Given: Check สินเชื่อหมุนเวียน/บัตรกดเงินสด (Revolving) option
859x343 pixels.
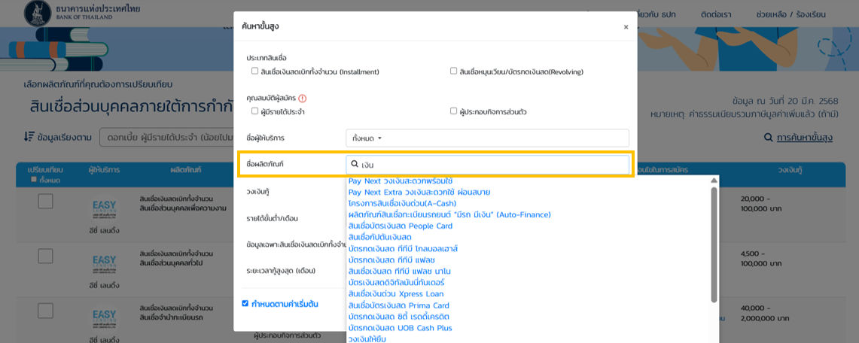Looking at the screenshot, I should [454, 71].
